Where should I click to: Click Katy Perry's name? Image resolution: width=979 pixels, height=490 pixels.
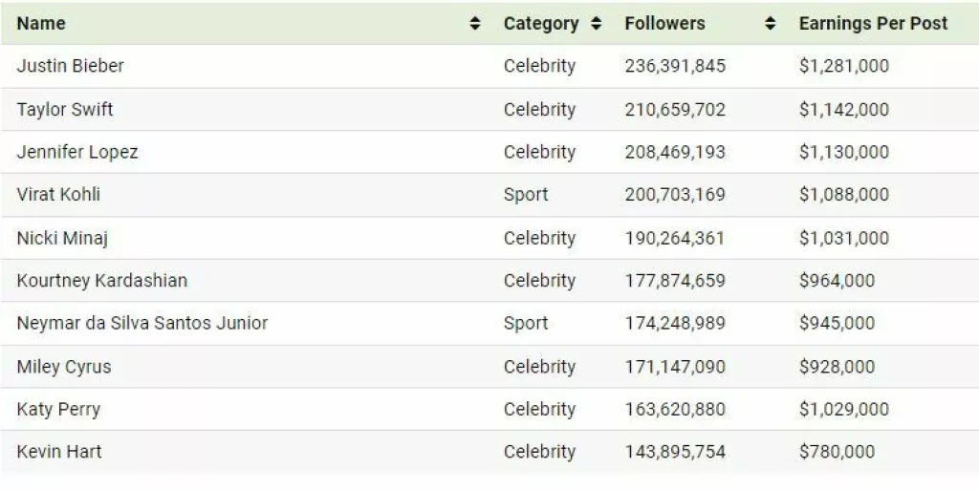pyautogui.click(x=58, y=410)
